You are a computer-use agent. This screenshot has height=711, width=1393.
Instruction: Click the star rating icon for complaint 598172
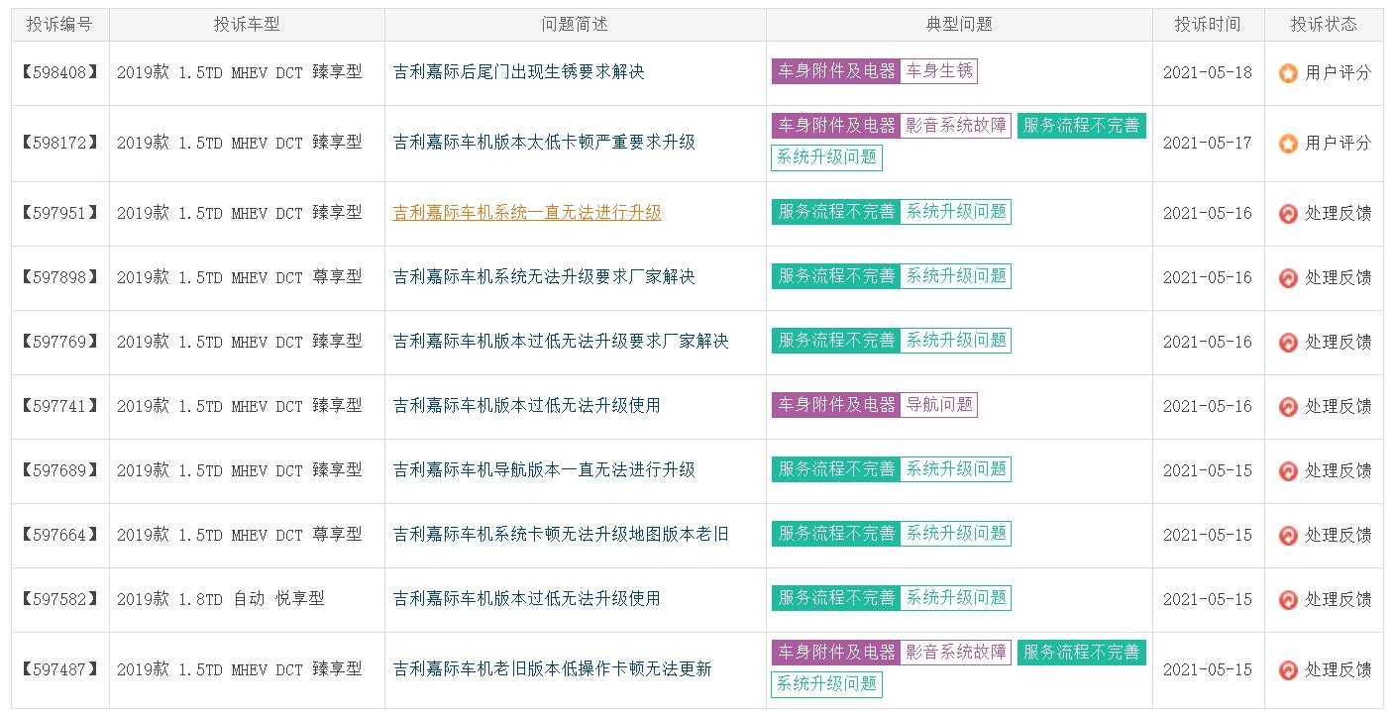click(x=1288, y=144)
